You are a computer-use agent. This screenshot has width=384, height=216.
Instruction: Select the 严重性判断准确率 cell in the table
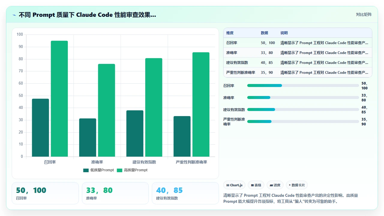241,73
